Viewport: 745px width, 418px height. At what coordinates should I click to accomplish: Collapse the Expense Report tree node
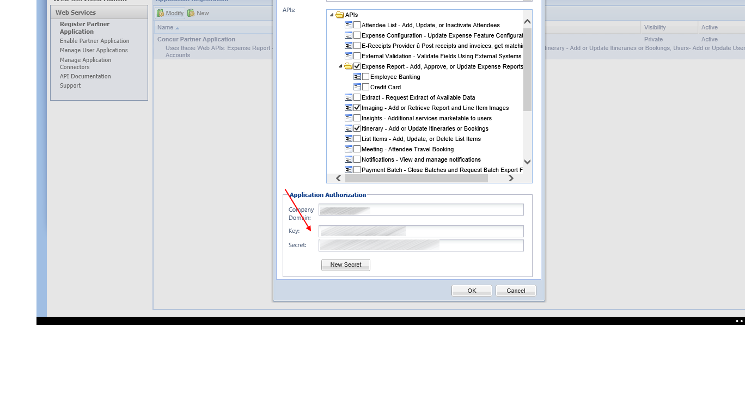[340, 66]
